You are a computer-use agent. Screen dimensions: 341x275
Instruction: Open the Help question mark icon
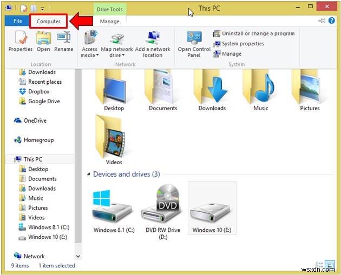click(x=331, y=21)
